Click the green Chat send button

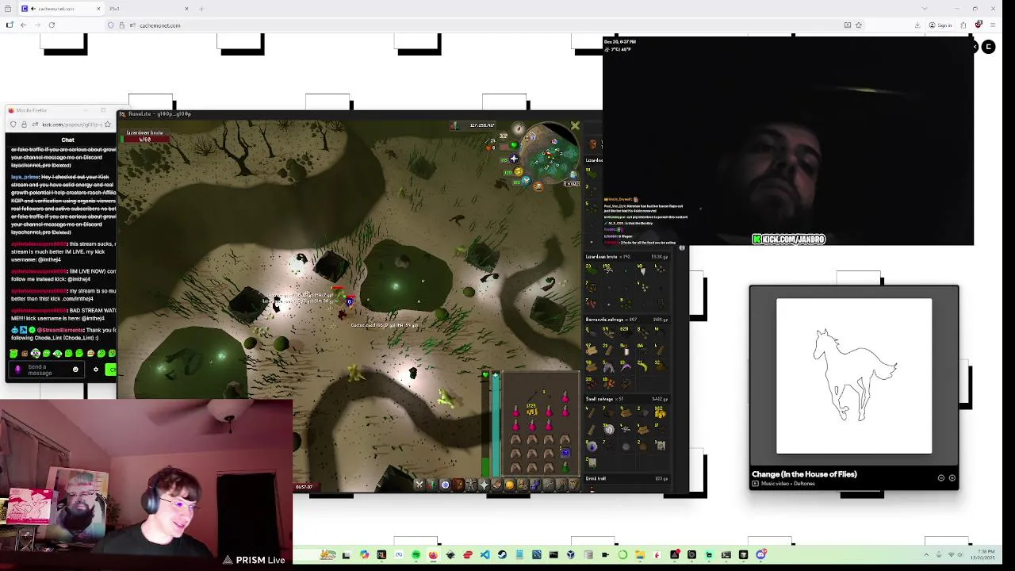coord(112,370)
